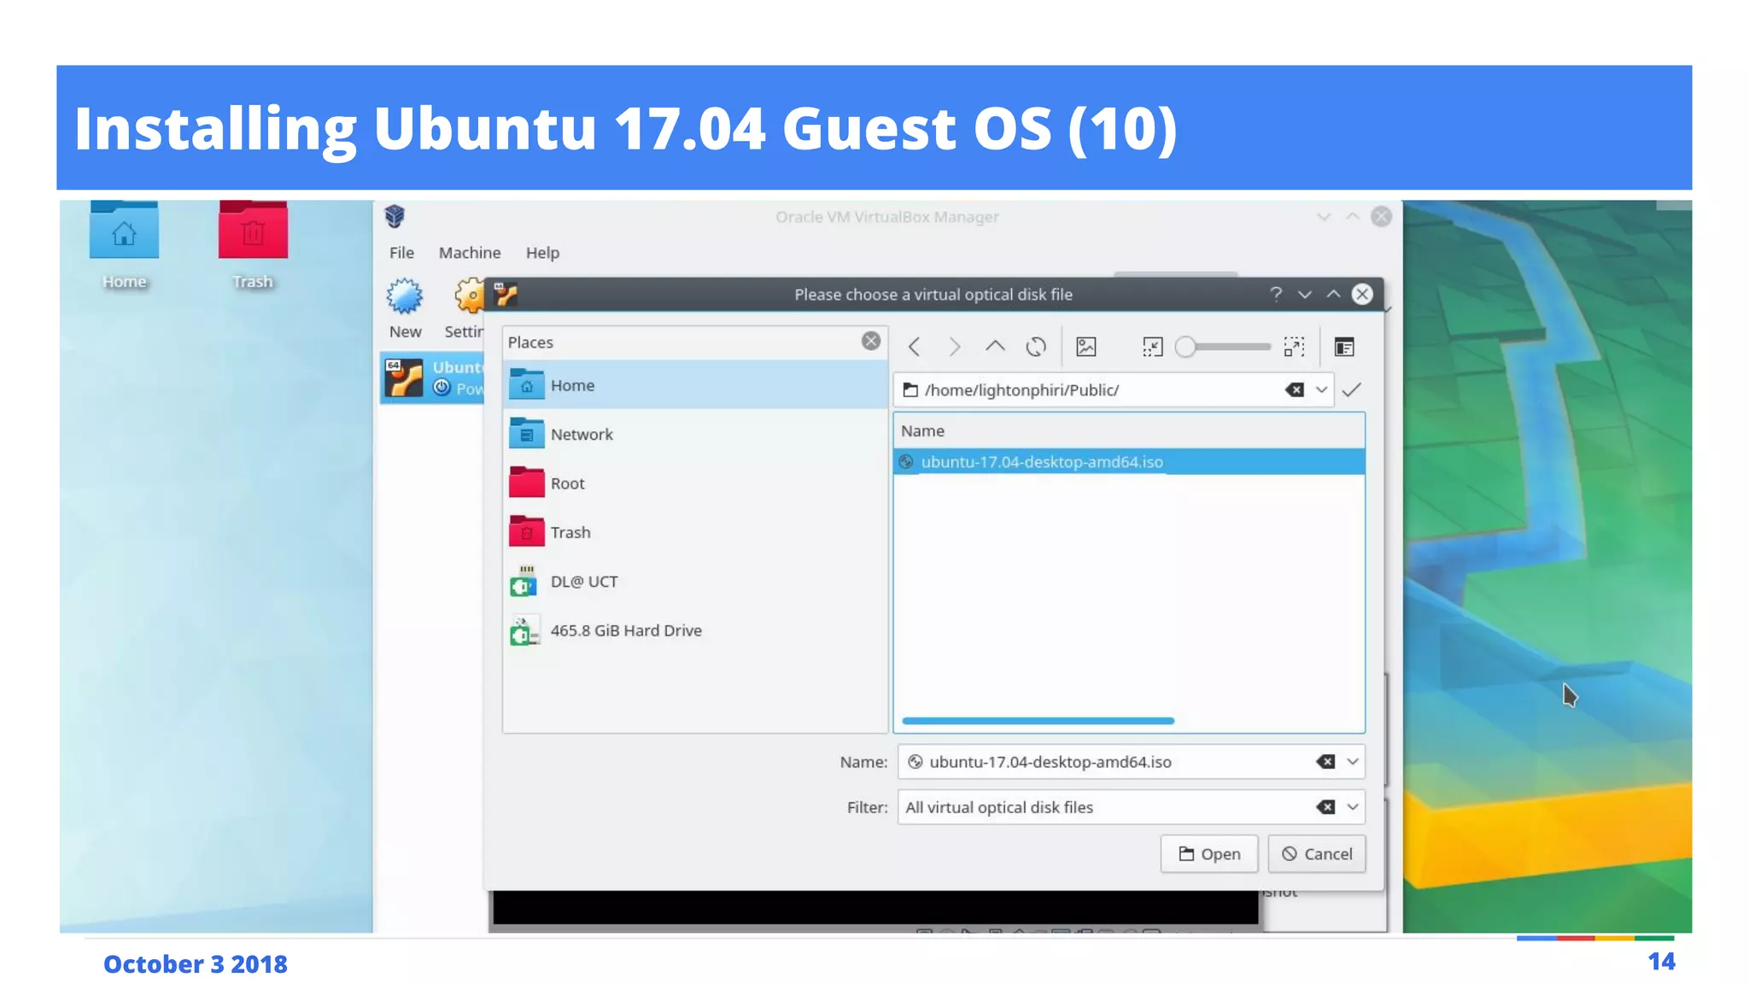Go to parent folder with up arrow

coord(995,347)
